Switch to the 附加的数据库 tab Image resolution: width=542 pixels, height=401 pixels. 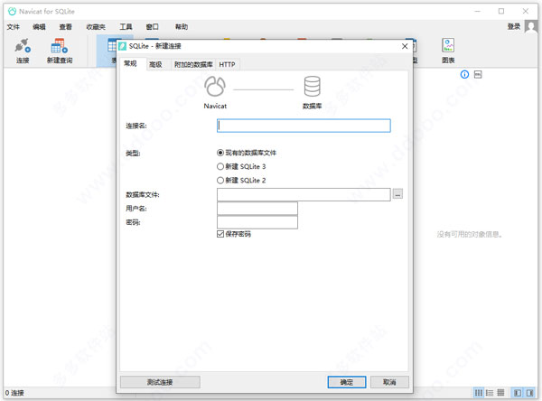193,64
